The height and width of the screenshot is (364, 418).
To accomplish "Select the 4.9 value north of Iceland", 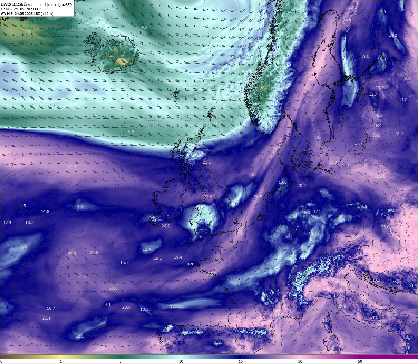I will pyautogui.click(x=144, y=27).
